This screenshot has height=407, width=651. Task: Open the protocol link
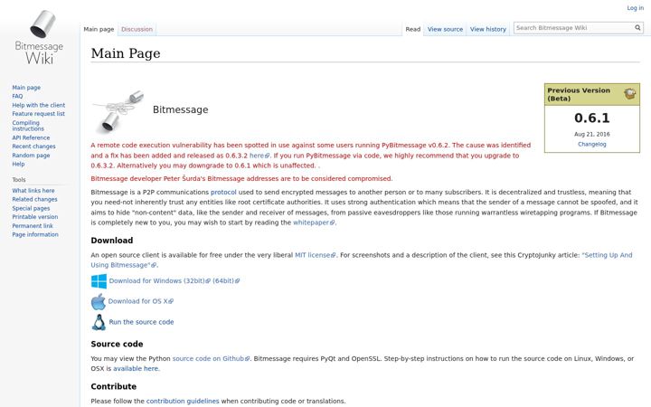point(223,193)
